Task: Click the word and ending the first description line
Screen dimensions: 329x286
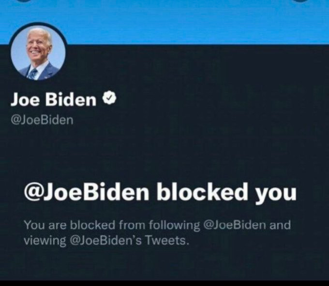Action: click(x=280, y=225)
